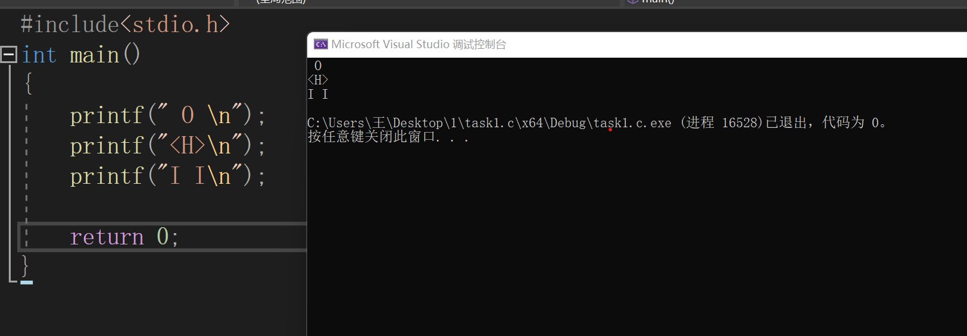Click the Microsoft Visual Studio 调试控制台 title
Screen dimensions: 967x336
[419, 45]
